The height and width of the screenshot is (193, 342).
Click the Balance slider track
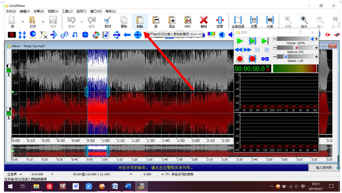click(x=296, y=48)
